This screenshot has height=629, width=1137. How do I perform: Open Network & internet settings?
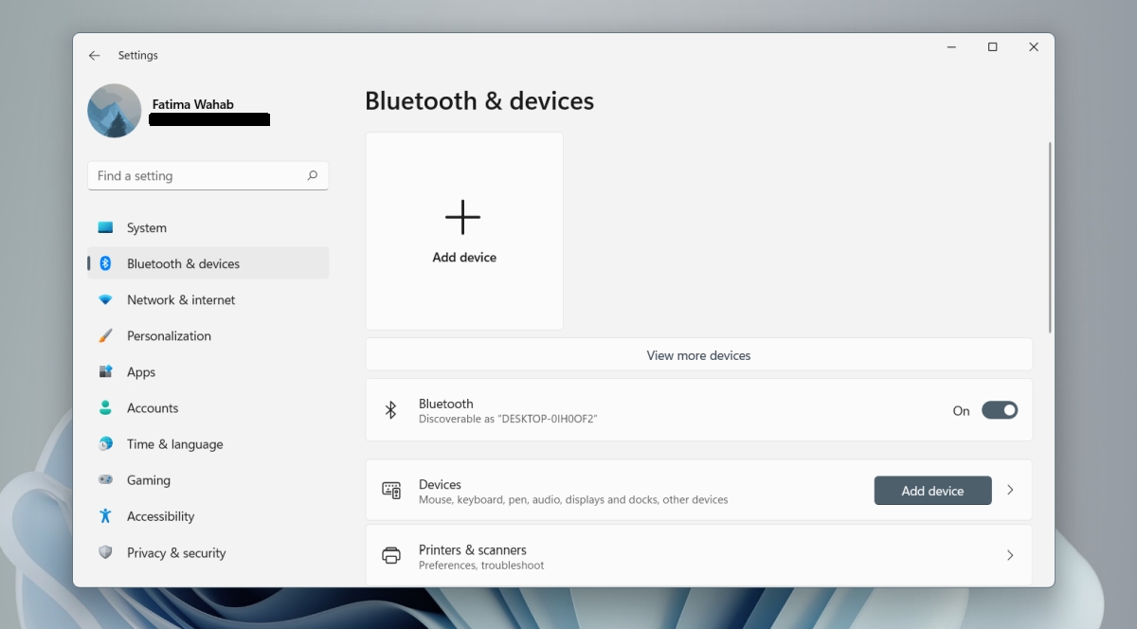[x=208, y=300]
